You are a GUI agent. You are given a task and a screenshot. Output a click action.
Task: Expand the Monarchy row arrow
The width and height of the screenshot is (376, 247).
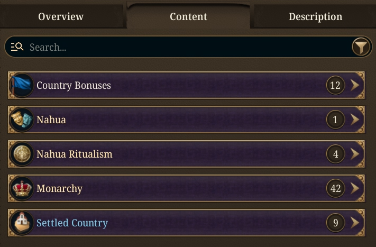(355, 188)
